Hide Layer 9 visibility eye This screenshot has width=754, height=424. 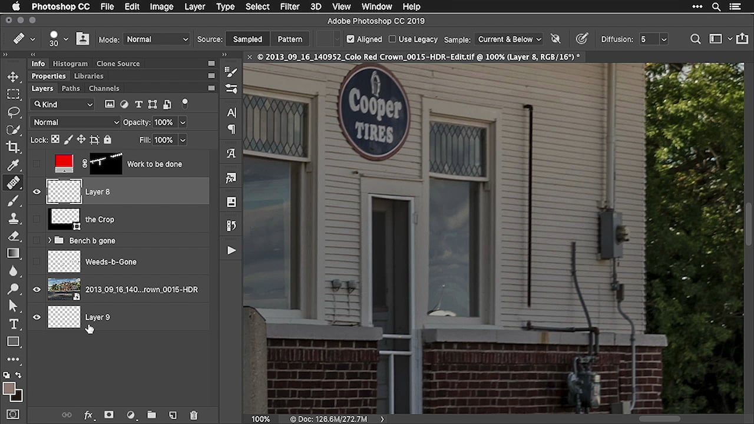pyautogui.click(x=37, y=317)
